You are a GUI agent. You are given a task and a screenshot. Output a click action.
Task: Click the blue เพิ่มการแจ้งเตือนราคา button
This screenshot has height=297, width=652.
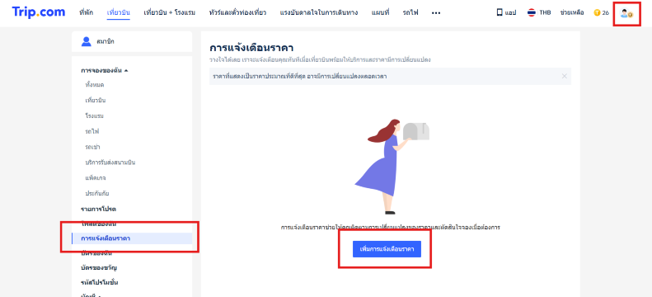pyautogui.click(x=387, y=249)
